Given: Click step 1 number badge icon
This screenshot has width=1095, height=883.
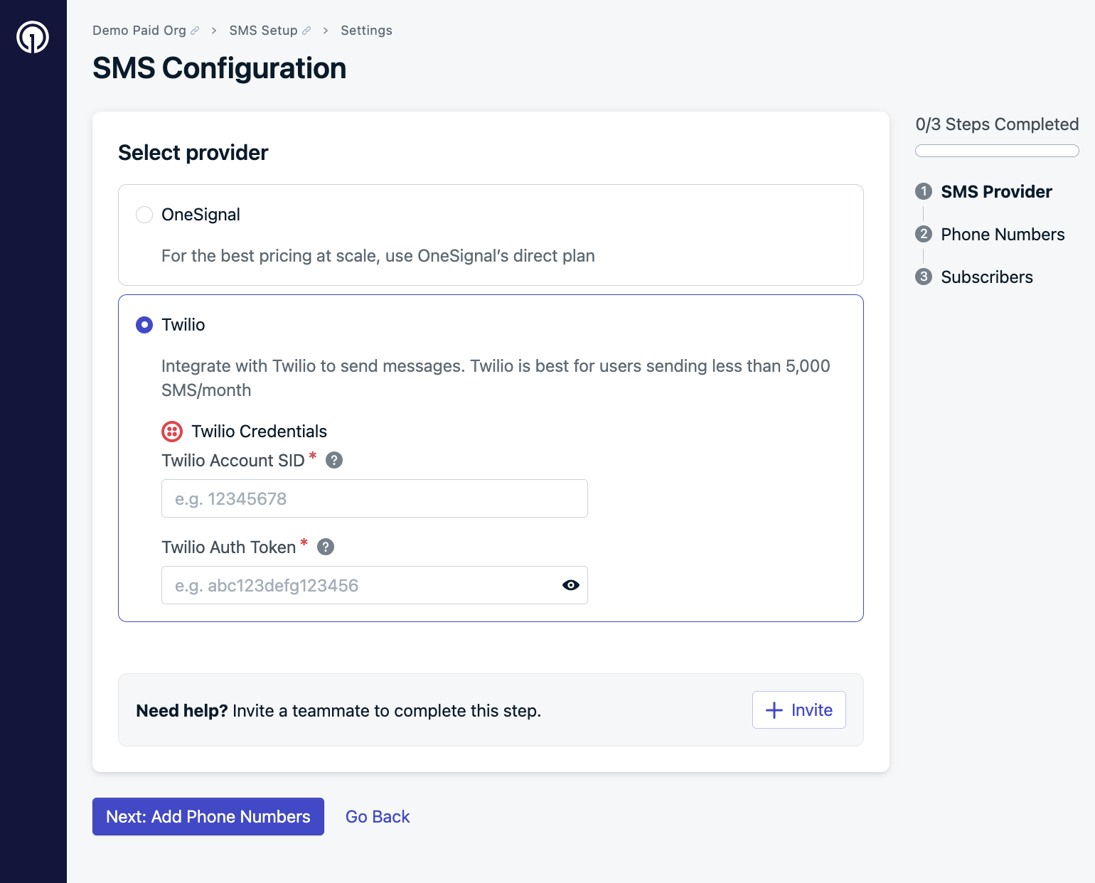Looking at the screenshot, I should (924, 191).
